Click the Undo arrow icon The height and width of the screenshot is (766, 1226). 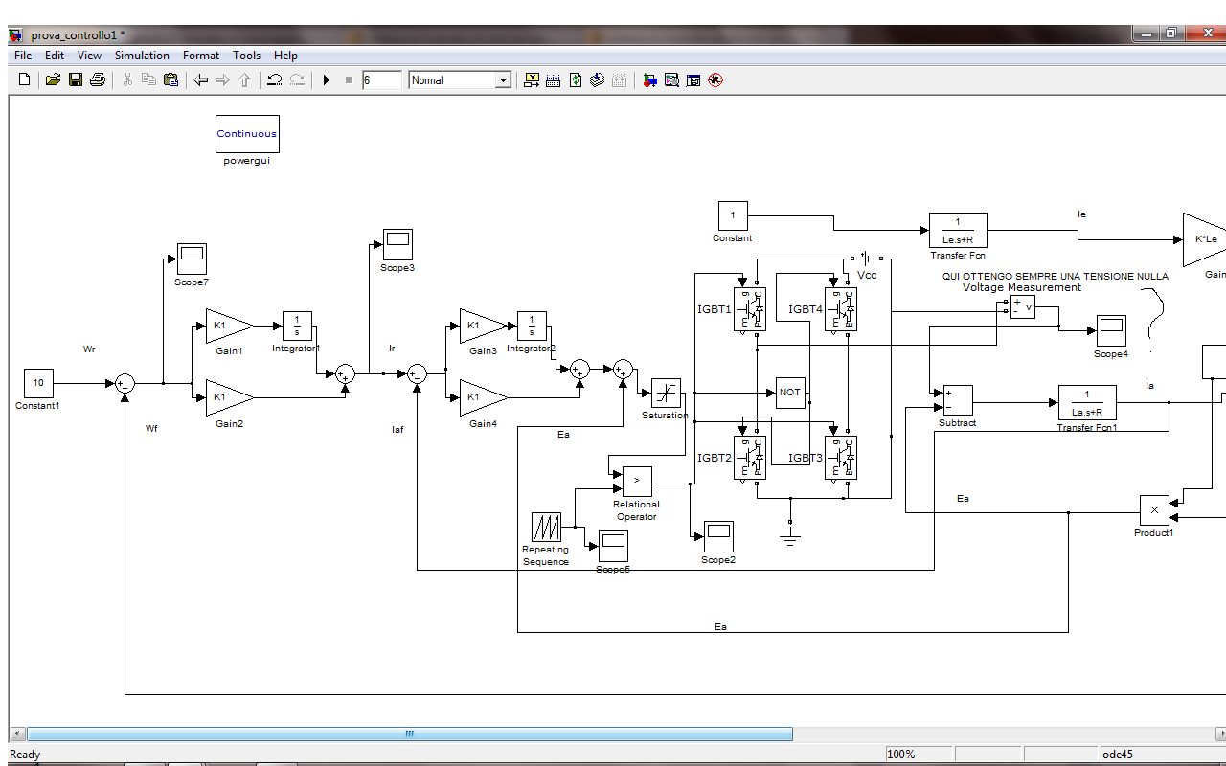point(274,80)
